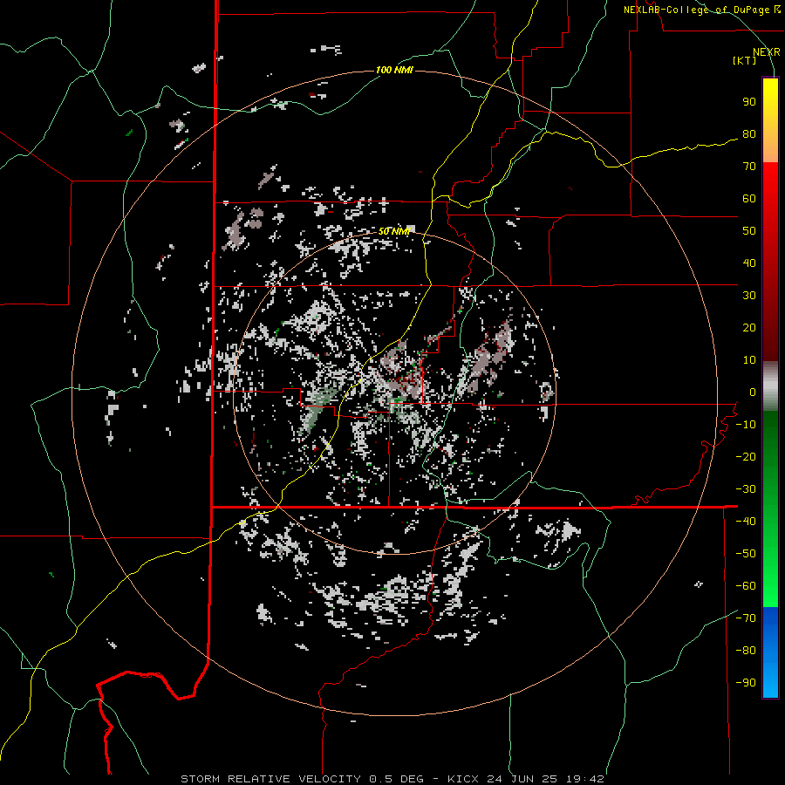This screenshot has height=785, width=785.
Task: Click the -60 value on the color scale
Action: click(746, 586)
